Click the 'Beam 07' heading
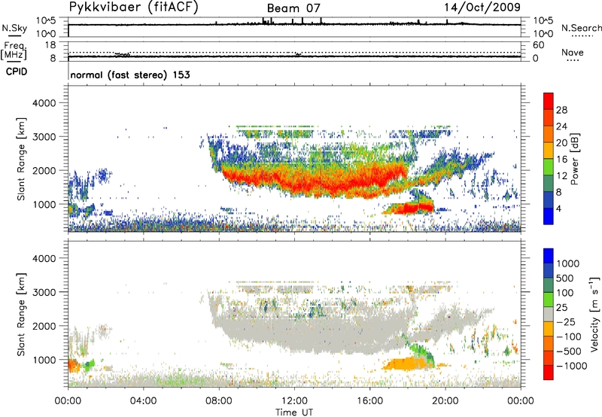Viewport: 602px width, 417px height. coord(293,8)
